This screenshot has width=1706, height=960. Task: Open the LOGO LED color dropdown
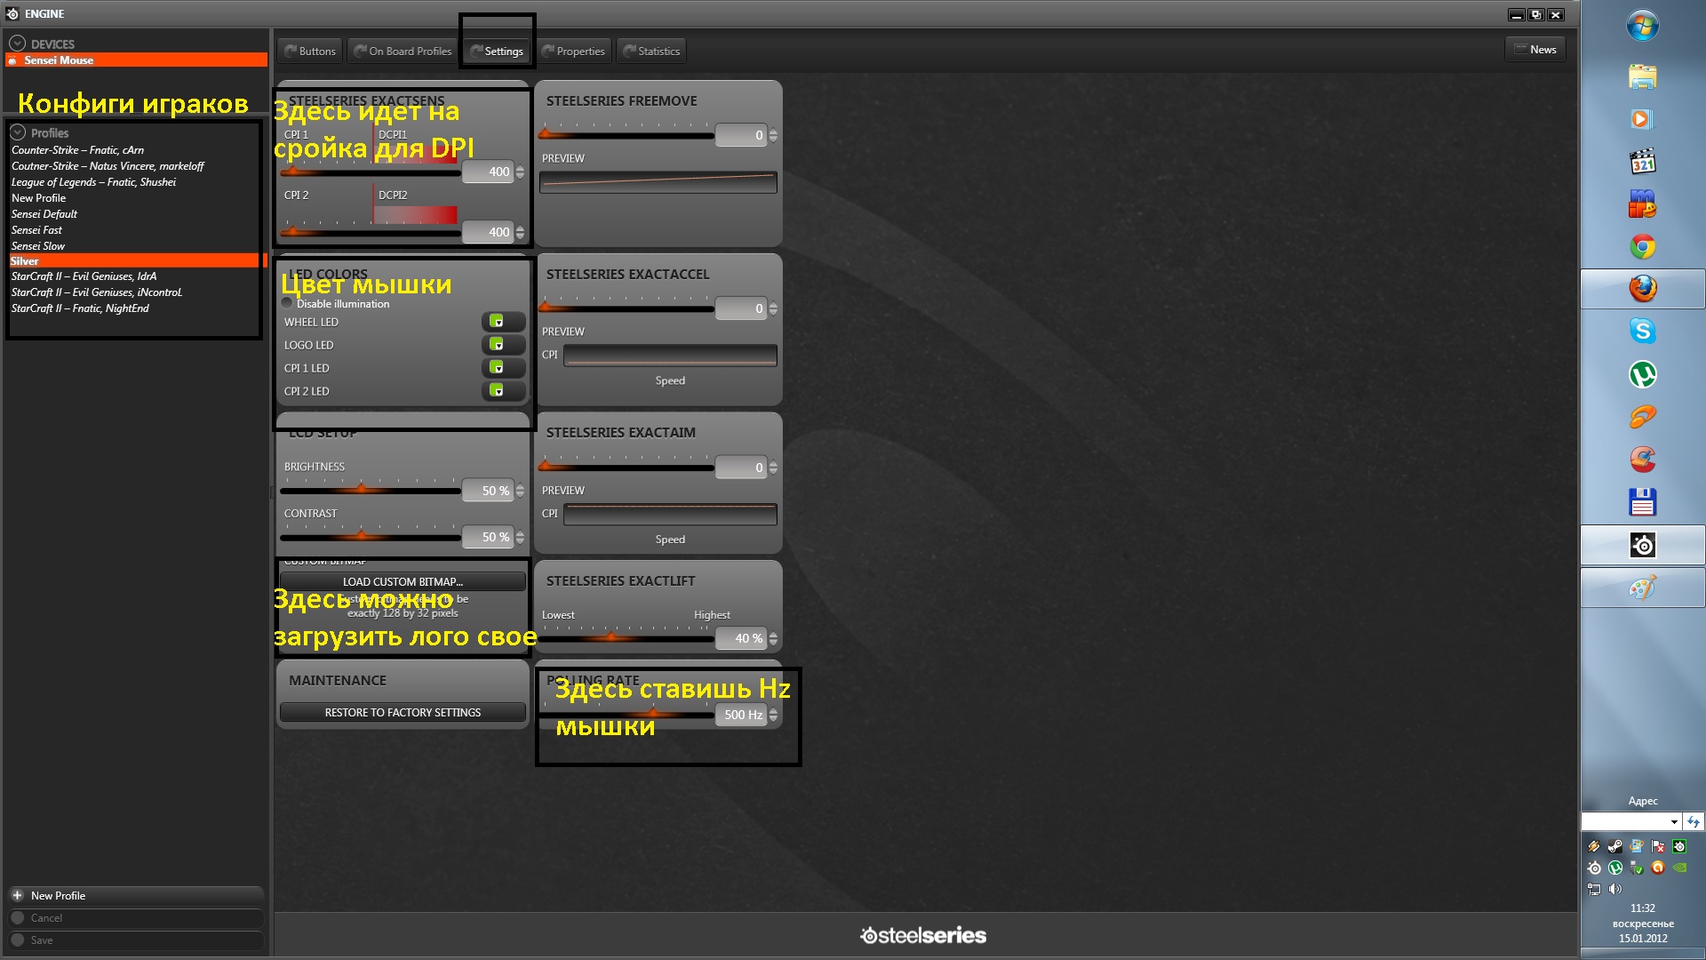pyautogui.click(x=503, y=345)
